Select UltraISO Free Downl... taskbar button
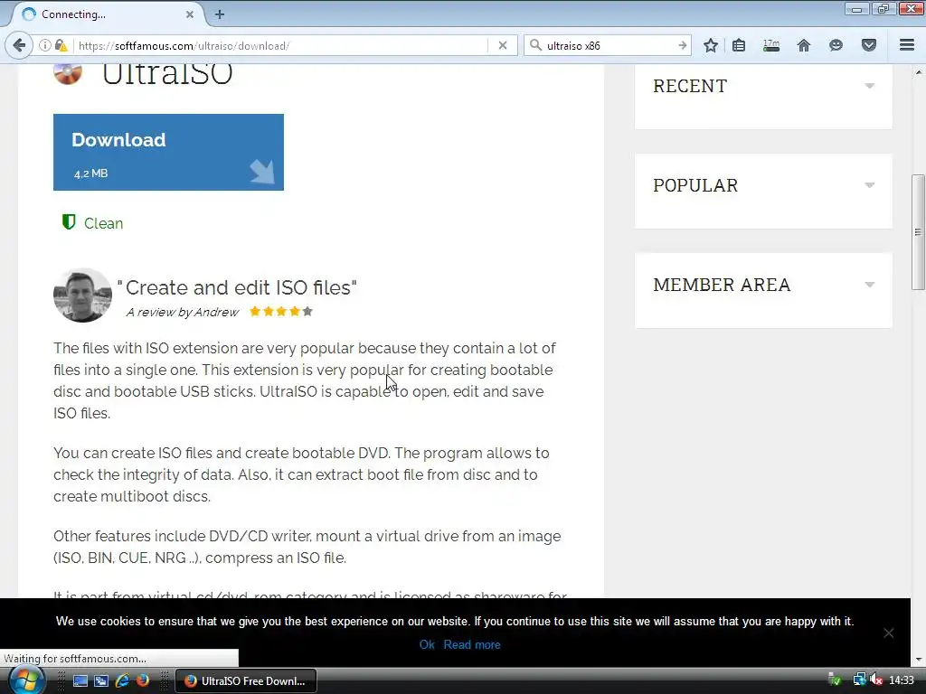Screen dimensions: 926x694 [246, 681]
